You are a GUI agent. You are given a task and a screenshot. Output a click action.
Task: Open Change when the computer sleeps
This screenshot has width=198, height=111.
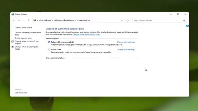pyautogui.click(x=27, y=48)
